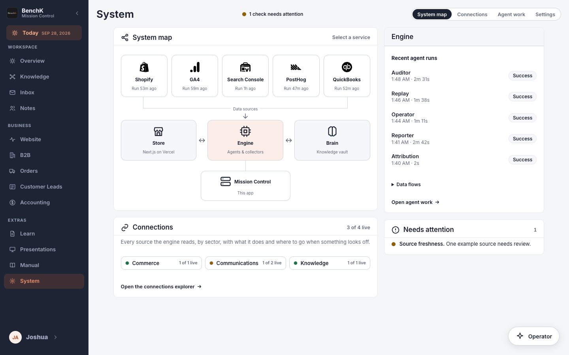Select the Brain knowledge vault icon
The width and height of the screenshot is (569, 355).
click(332, 131)
